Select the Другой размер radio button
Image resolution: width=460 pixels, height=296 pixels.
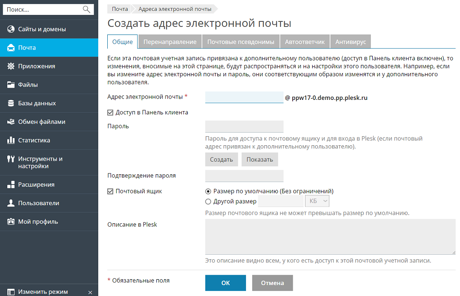(208, 202)
